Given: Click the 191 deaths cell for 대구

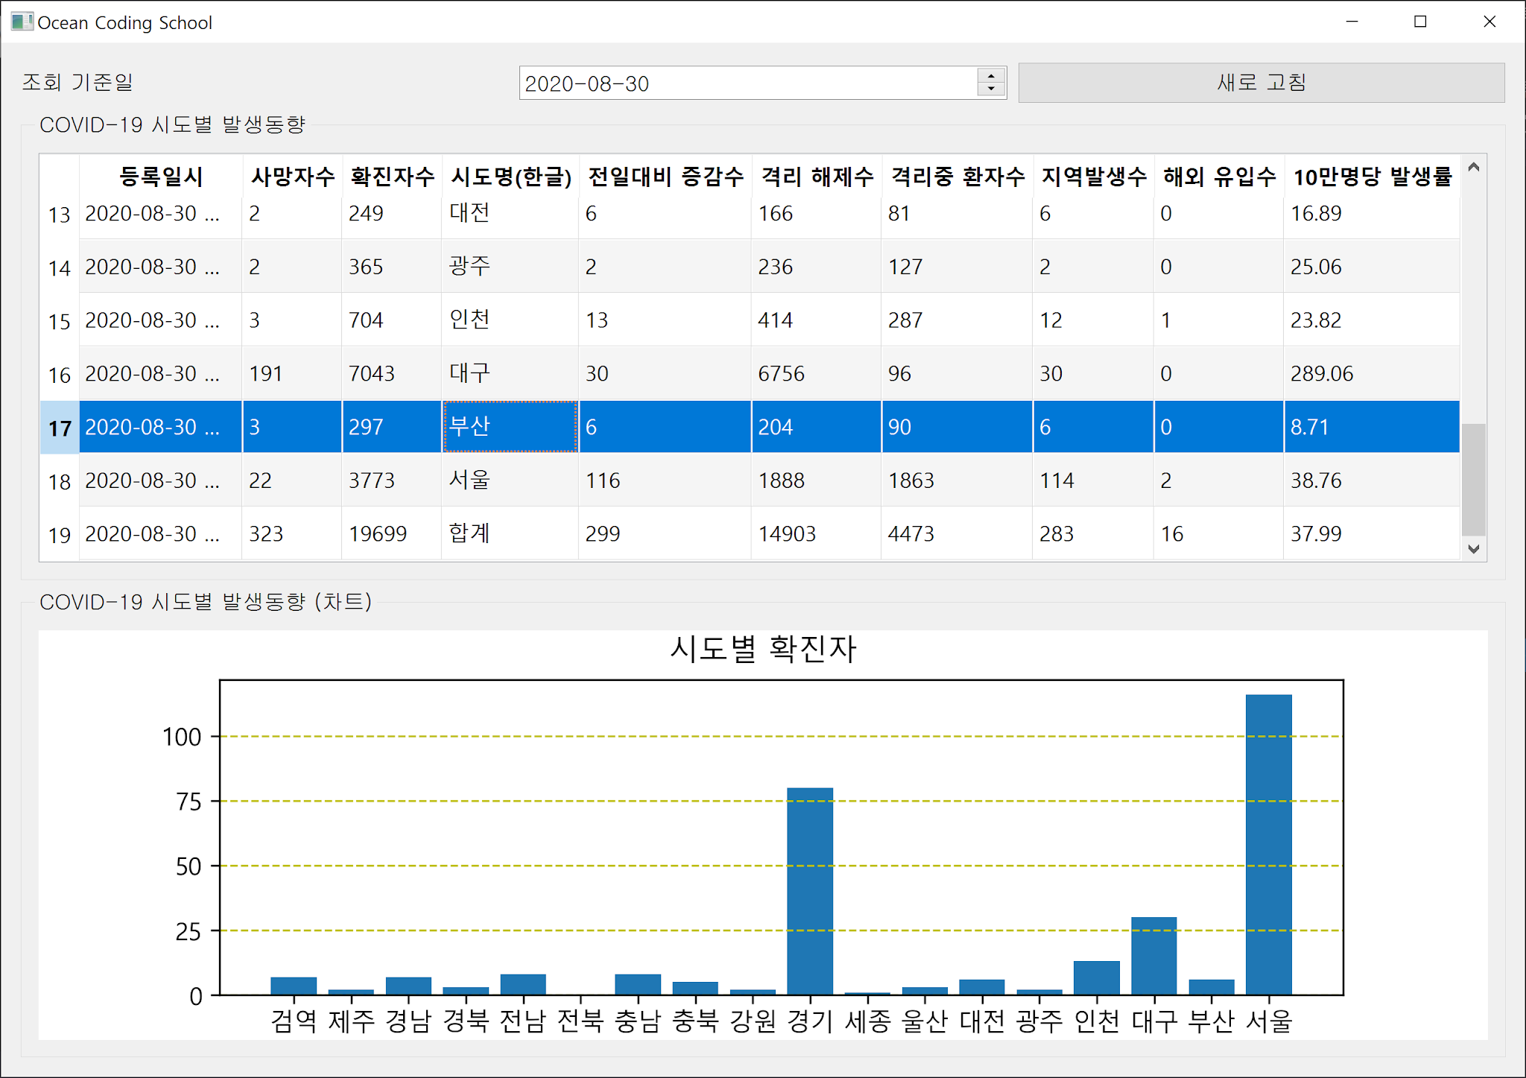Looking at the screenshot, I should point(292,373).
